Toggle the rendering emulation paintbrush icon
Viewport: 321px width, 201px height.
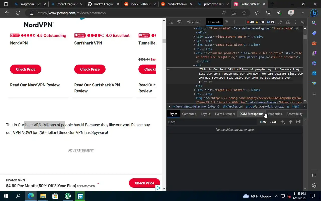tap(290, 122)
